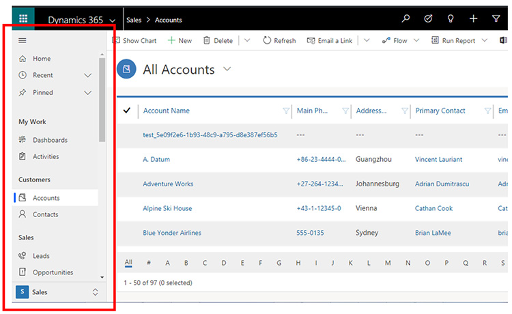
Task: Click the Leads phone icon
Action: point(23,255)
